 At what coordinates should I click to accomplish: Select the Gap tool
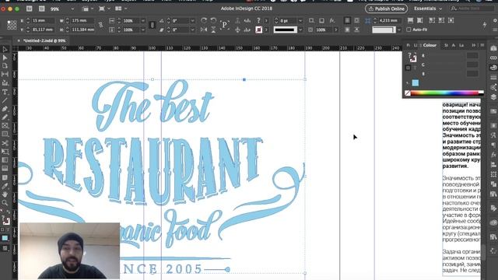coord(5,74)
